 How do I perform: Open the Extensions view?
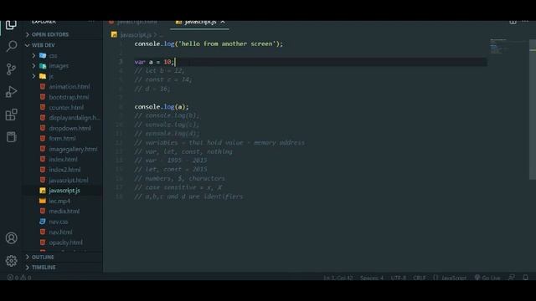click(x=11, y=115)
